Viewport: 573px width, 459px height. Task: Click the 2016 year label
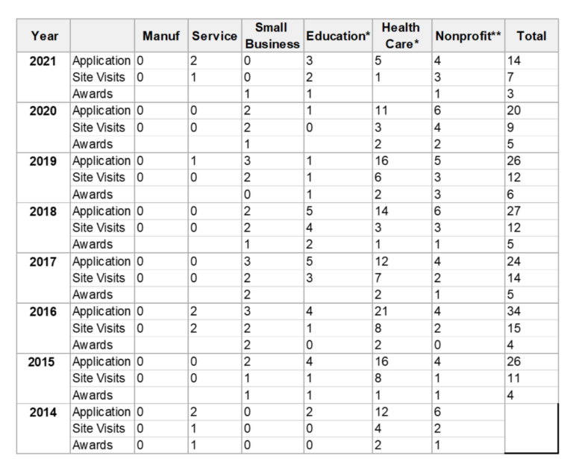coord(43,312)
